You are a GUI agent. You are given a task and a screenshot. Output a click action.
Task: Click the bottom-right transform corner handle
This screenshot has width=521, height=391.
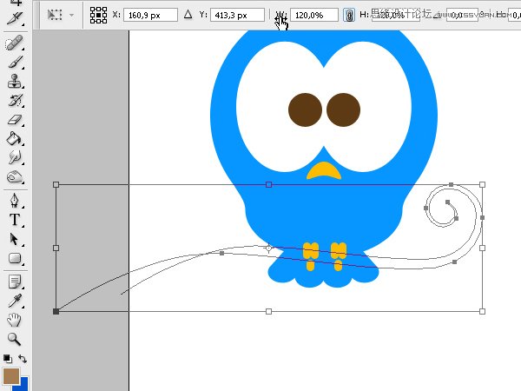click(483, 312)
